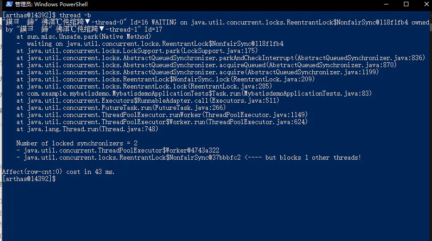Click the ReentrantLock.lock(ReentrantLock.java:285) line

click(144, 86)
